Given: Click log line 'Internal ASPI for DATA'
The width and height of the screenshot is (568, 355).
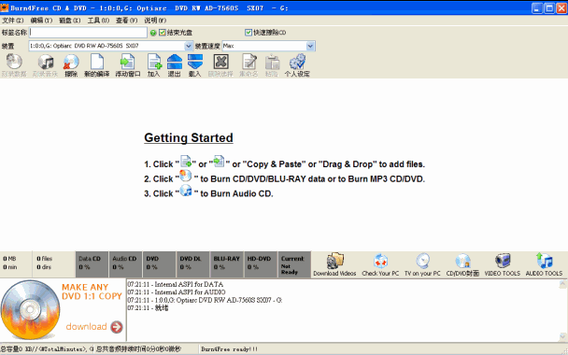Looking at the screenshot, I should pyautogui.click(x=175, y=284).
